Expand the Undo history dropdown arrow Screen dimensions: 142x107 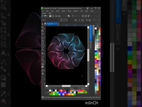click(x=75, y=16)
